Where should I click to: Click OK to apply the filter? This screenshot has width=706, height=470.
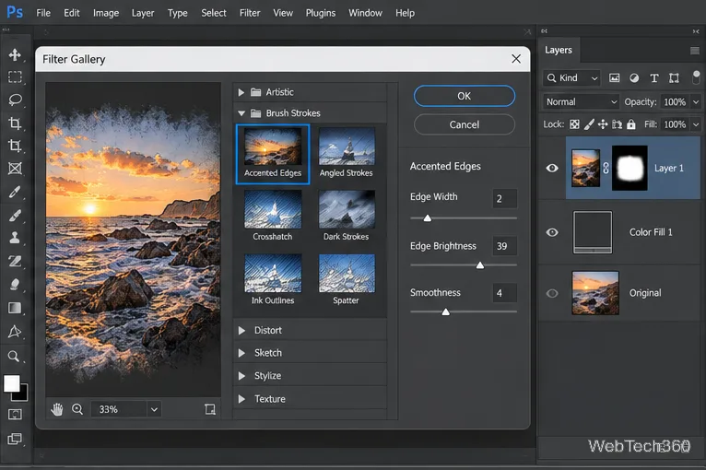[465, 96]
